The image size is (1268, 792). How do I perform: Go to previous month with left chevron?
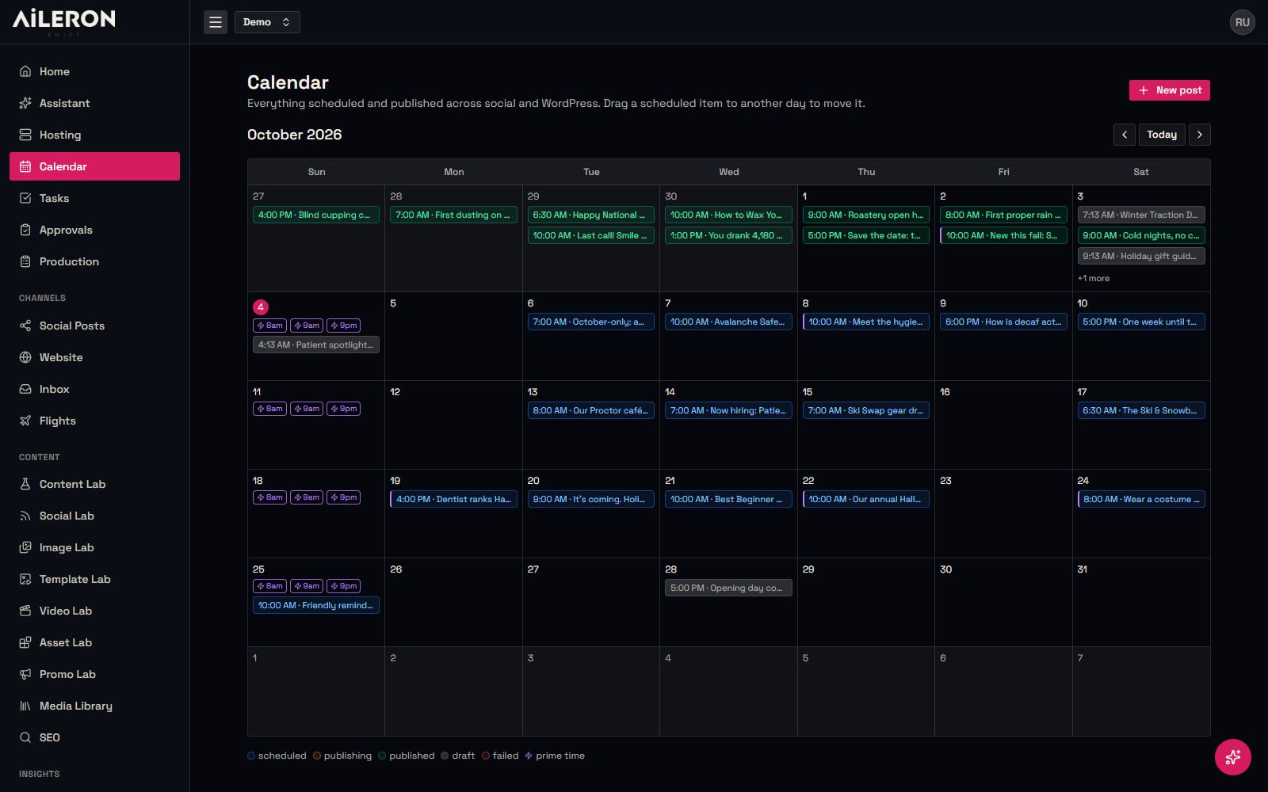[1124, 135]
